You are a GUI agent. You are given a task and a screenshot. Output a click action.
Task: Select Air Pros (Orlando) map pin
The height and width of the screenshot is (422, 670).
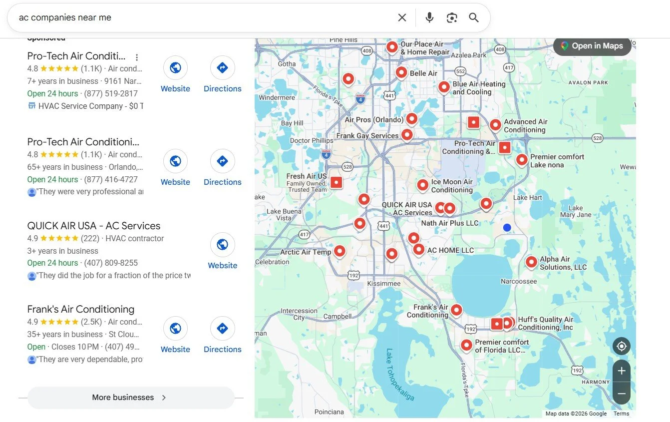[x=411, y=119]
